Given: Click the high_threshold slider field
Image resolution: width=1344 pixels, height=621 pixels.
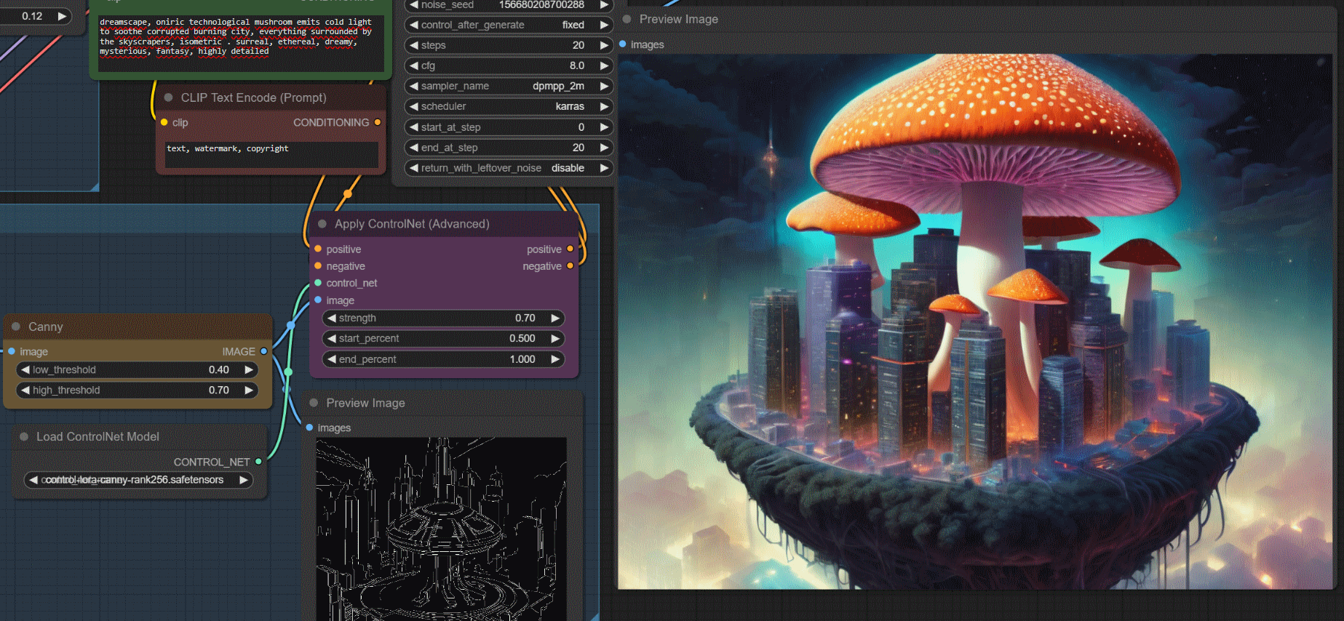Looking at the screenshot, I should [x=138, y=390].
